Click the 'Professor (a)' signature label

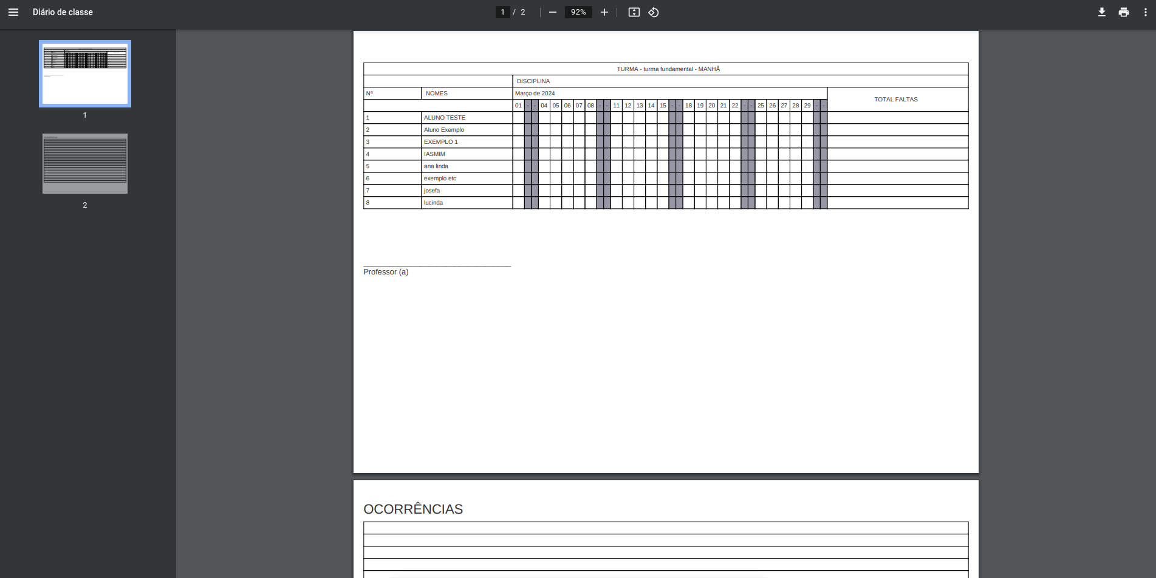point(386,272)
